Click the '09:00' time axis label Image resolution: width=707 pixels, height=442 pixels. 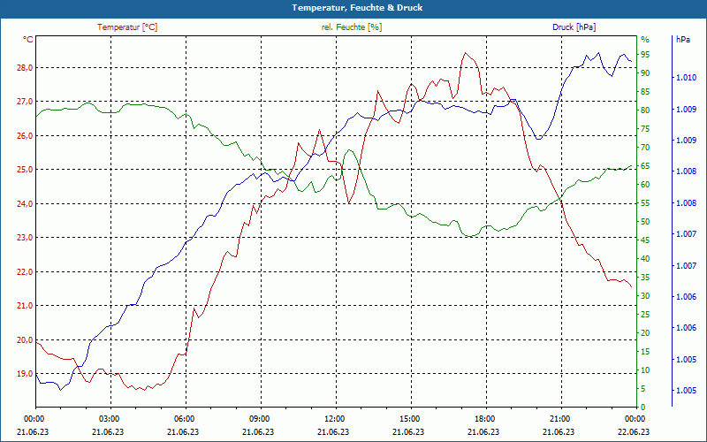(261, 418)
